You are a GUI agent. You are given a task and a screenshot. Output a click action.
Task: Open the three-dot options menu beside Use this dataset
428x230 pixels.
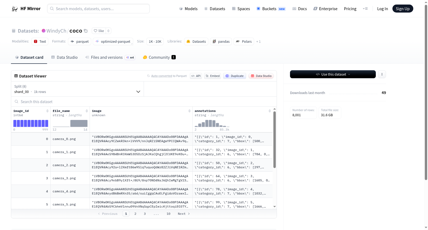(382, 74)
